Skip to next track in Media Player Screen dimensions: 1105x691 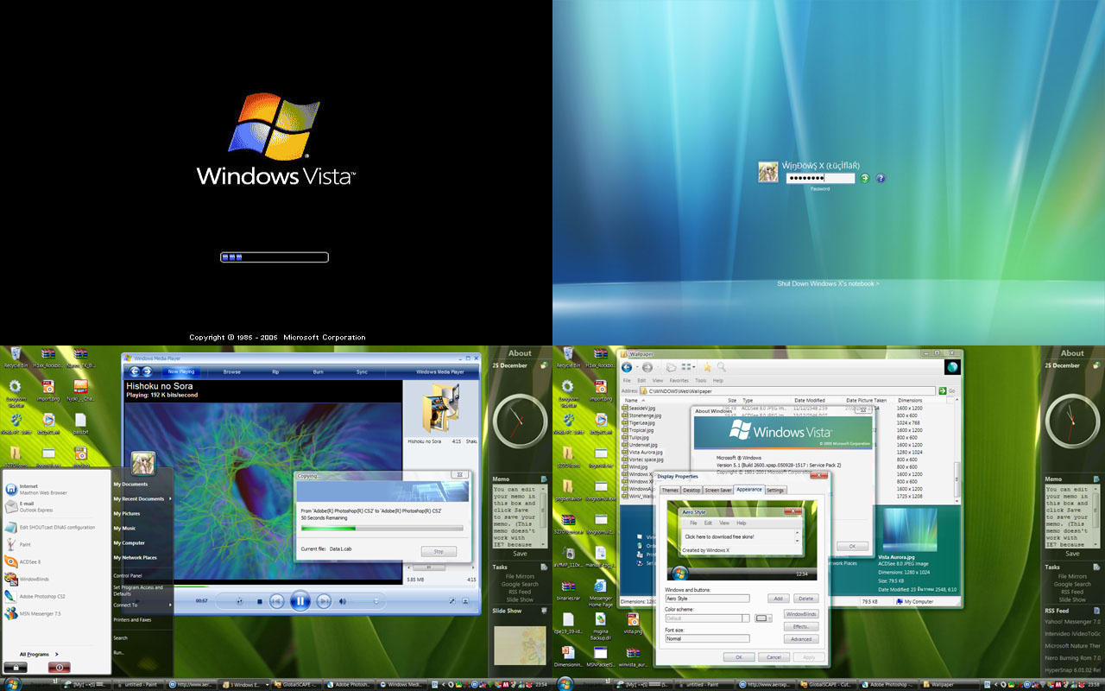[324, 601]
